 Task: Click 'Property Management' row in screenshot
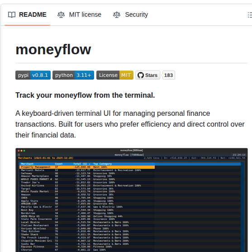[x=87, y=167]
